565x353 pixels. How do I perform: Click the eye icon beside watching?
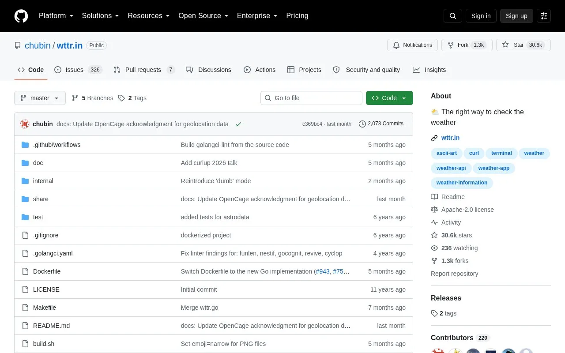(x=434, y=248)
